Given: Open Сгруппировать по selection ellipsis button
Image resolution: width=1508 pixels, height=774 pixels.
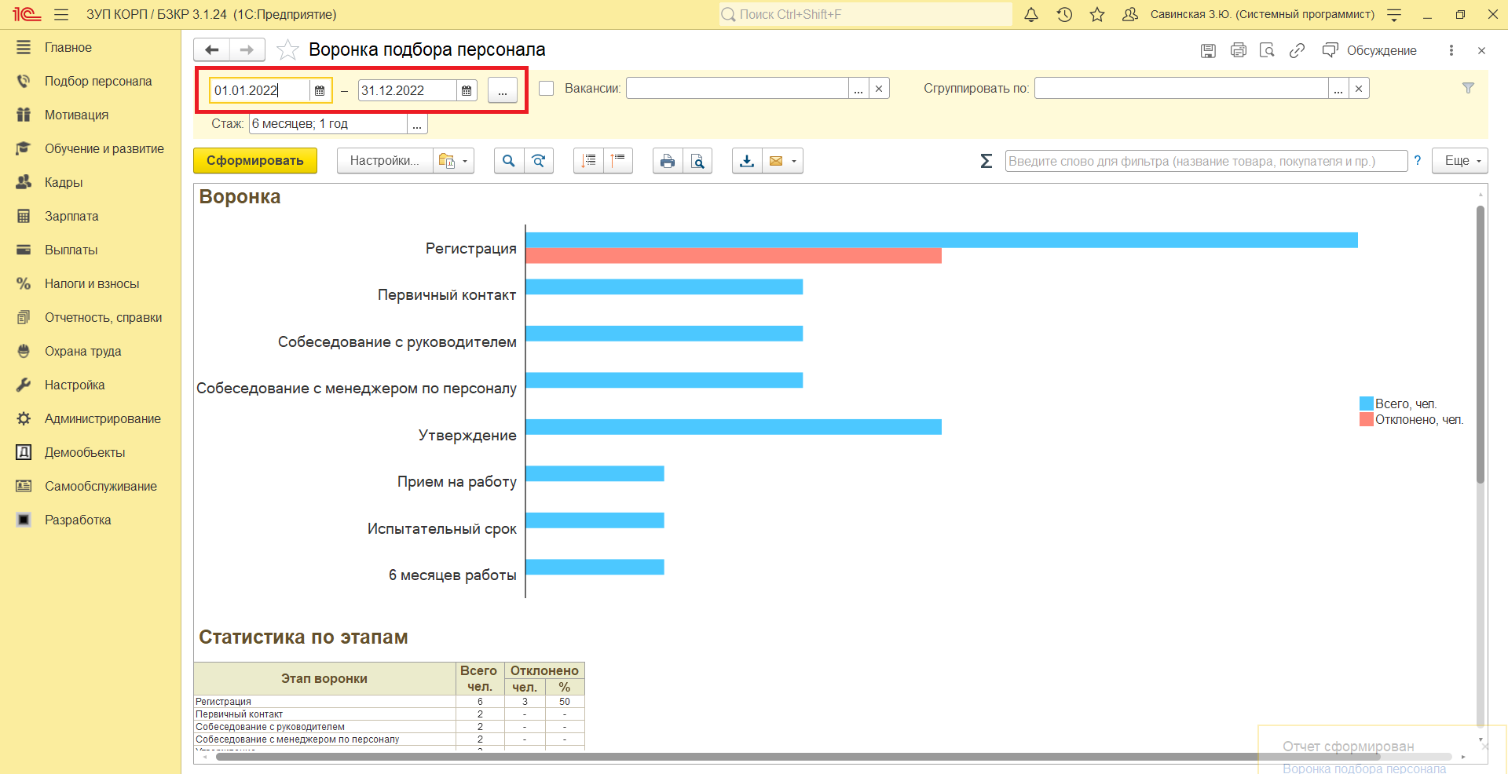Looking at the screenshot, I should pos(1338,89).
